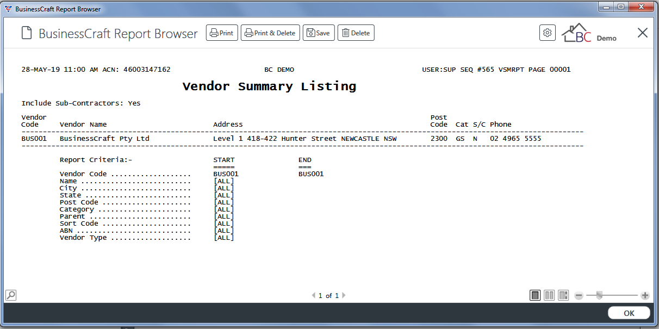The image size is (659, 329).
Task: Zoom out with minus button
Action: pyautogui.click(x=579, y=295)
